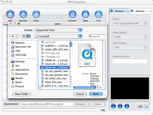This screenshot has width=153, height=115.
Task: Select Movies in the sidebar
Action: coord(19,78)
